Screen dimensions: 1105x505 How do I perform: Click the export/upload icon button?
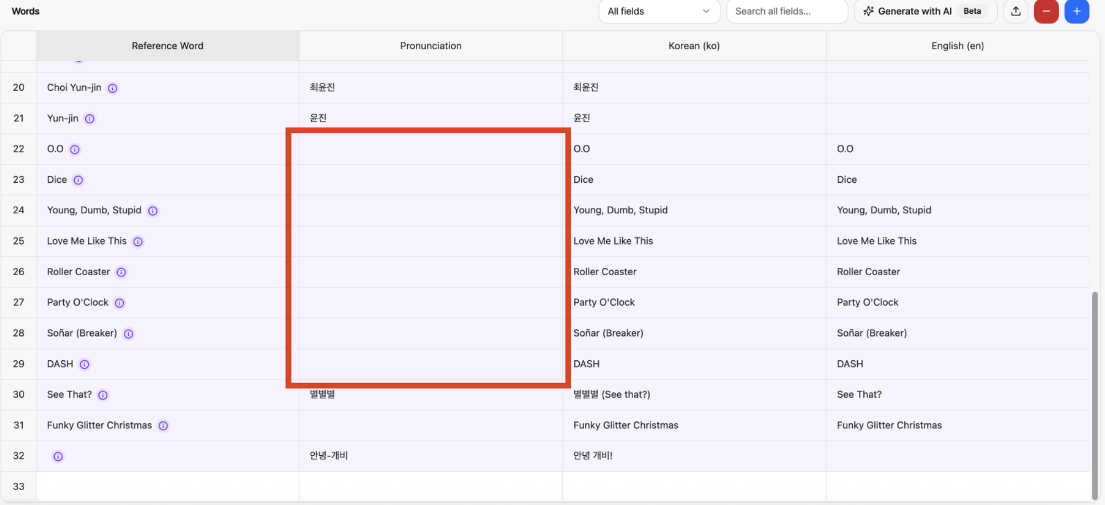point(1015,11)
